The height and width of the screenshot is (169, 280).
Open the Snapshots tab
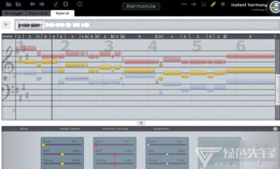161,129
